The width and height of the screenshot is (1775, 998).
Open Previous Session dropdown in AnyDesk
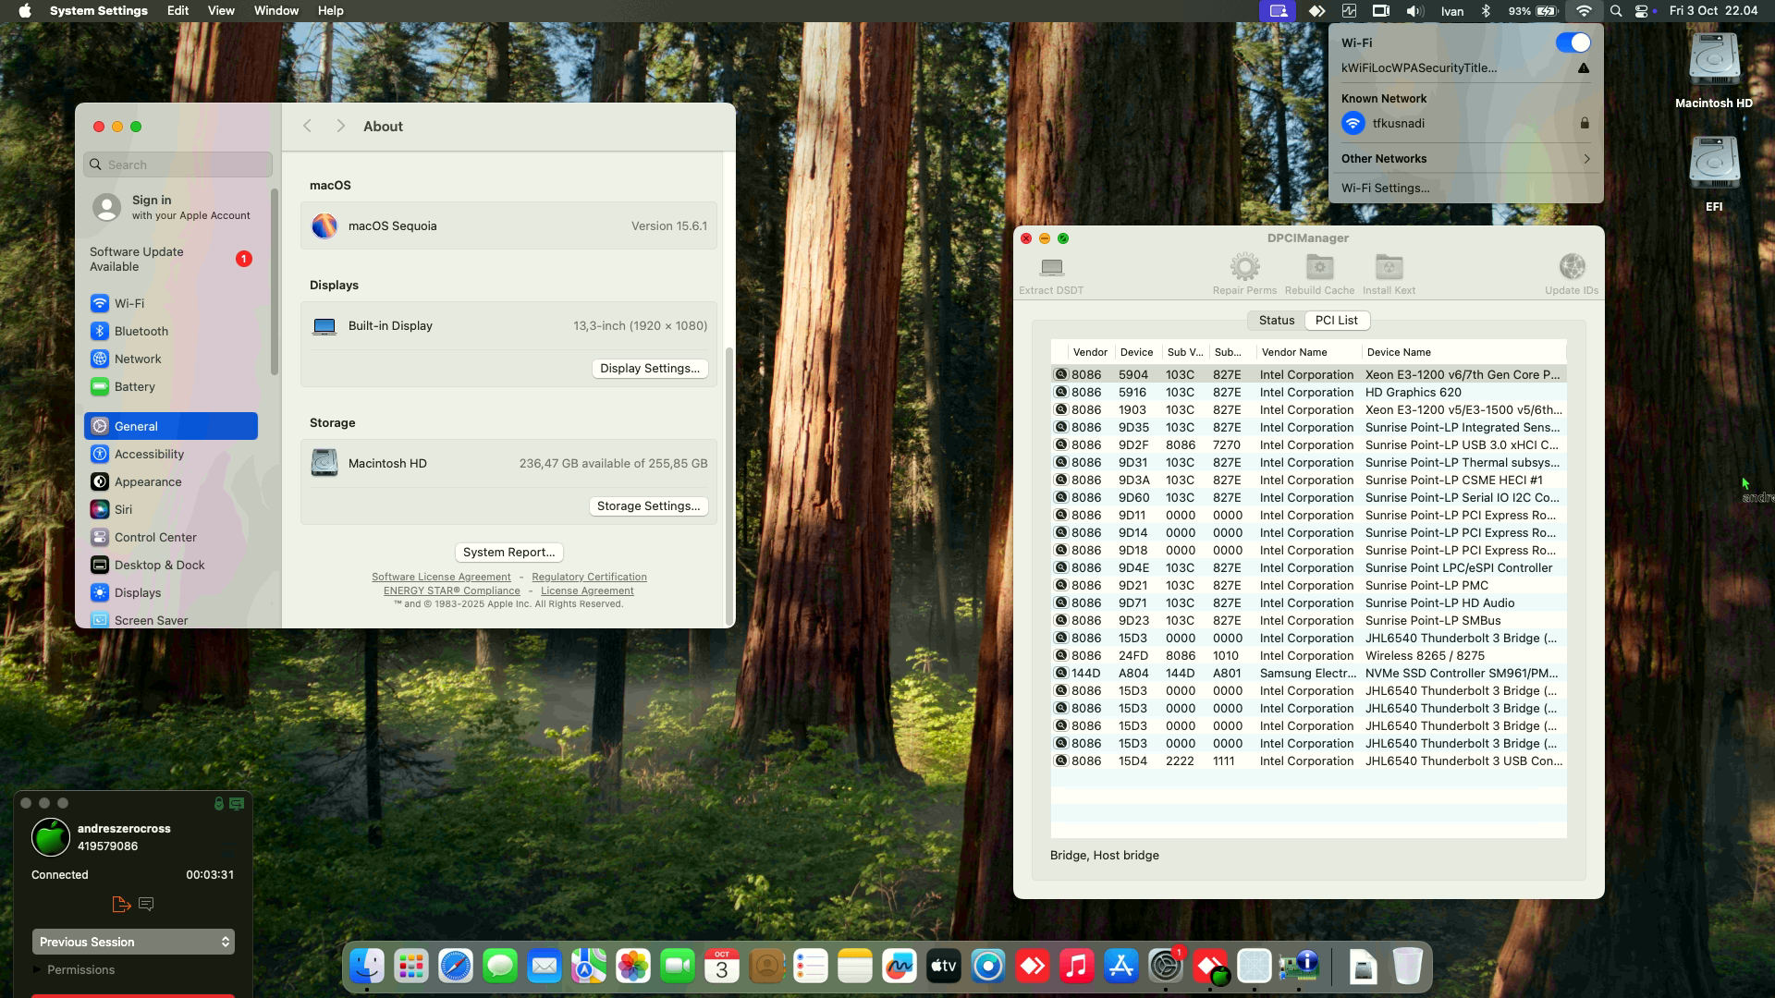coord(133,942)
